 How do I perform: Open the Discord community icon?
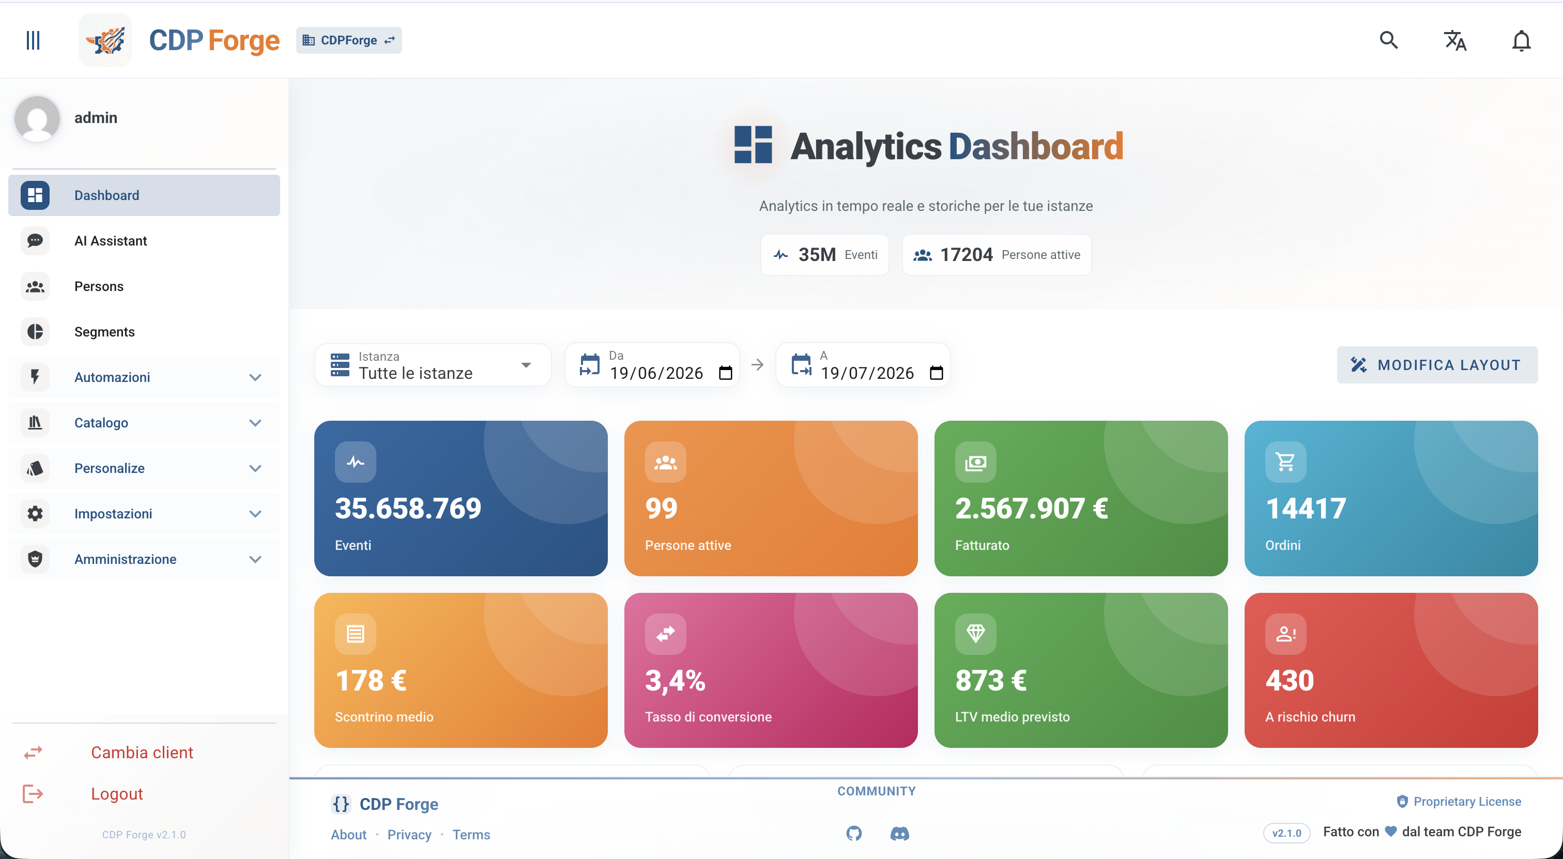pos(899,834)
